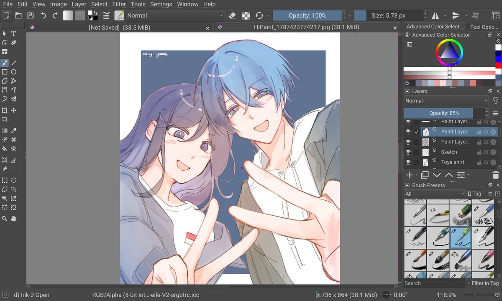
Task: Activate the Pan hand tool
Action: pos(14,218)
